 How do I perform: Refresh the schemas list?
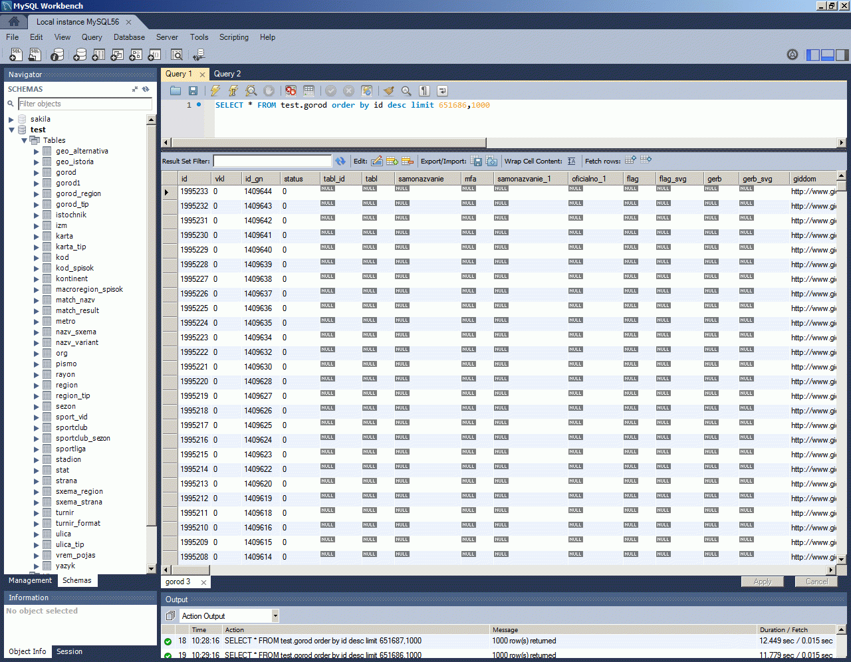(x=146, y=89)
